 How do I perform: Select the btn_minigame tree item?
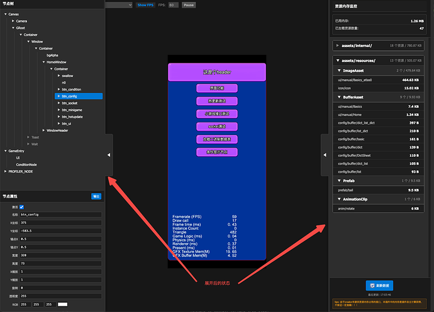pos(72,110)
